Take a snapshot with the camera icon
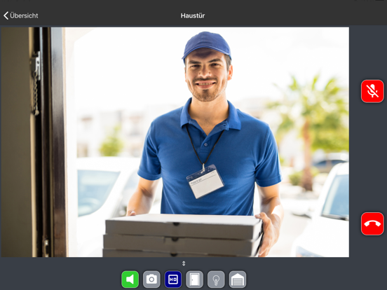This screenshot has height=290, width=387. click(x=151, y=279)
